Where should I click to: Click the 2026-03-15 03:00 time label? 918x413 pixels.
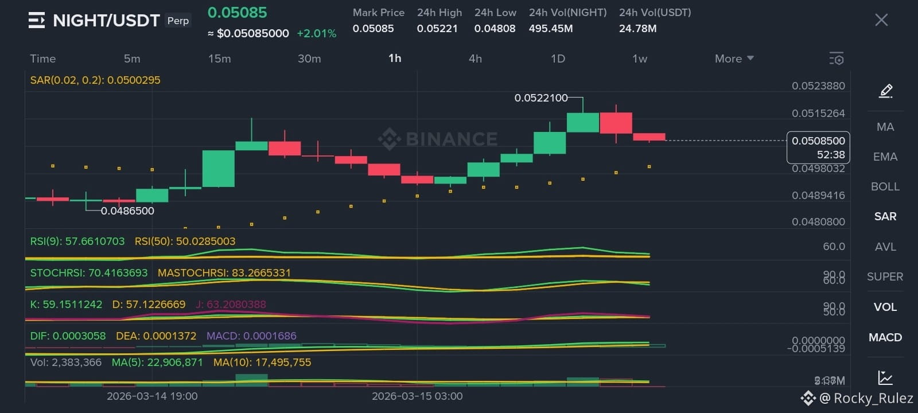pyautogui.click(x=417, y=396)
